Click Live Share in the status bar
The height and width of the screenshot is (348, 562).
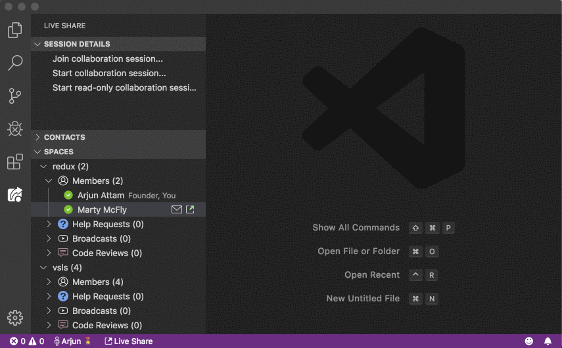click(128, 341)
